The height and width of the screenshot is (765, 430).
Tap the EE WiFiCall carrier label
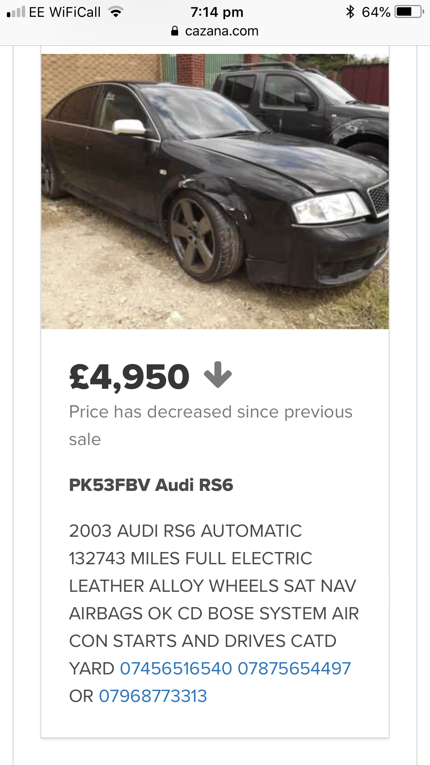65,12
